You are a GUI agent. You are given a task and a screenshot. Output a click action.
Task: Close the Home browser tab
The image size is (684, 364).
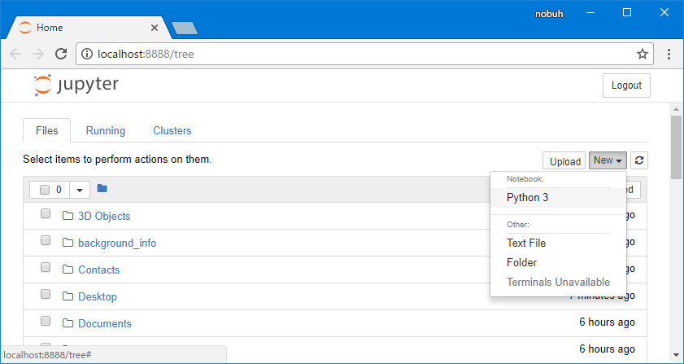155,28
